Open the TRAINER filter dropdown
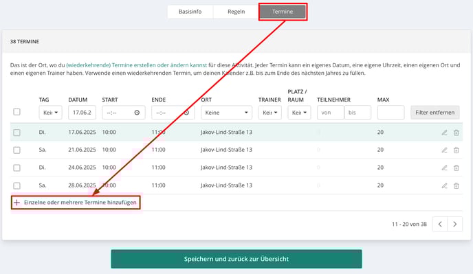 click(270, 113)
